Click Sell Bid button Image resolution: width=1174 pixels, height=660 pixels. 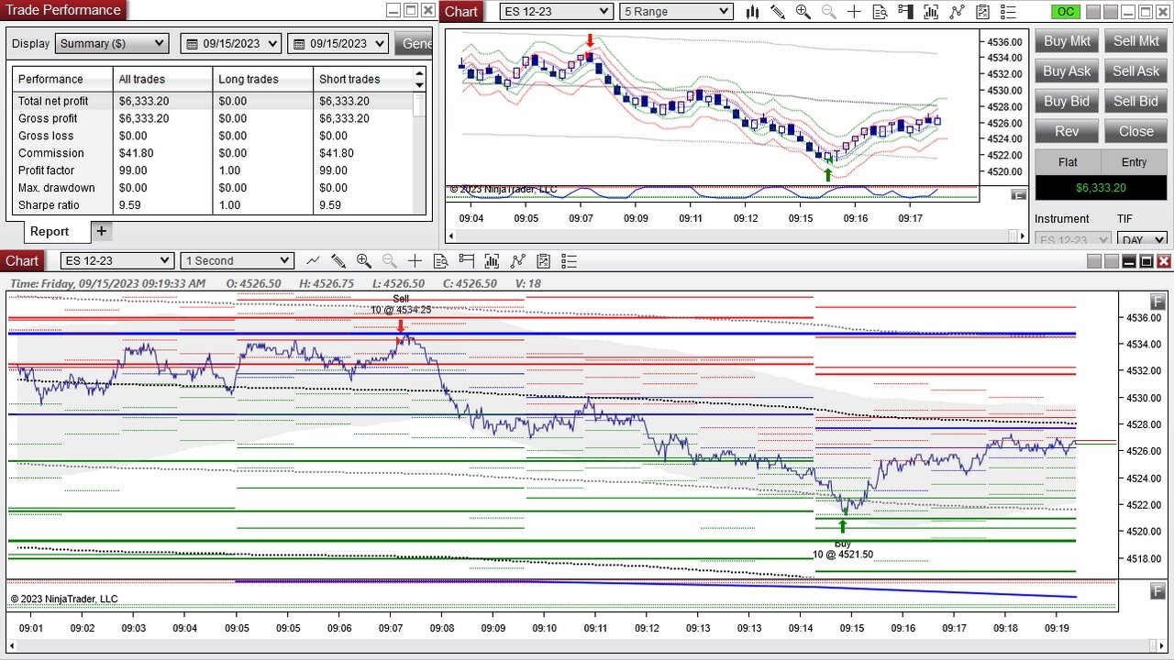point(1135,102)
